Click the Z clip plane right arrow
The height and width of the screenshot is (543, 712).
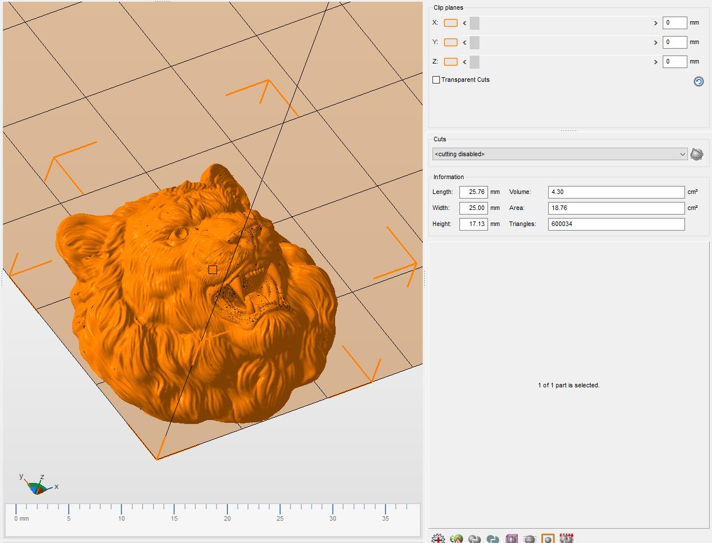[x=655, y=62]
